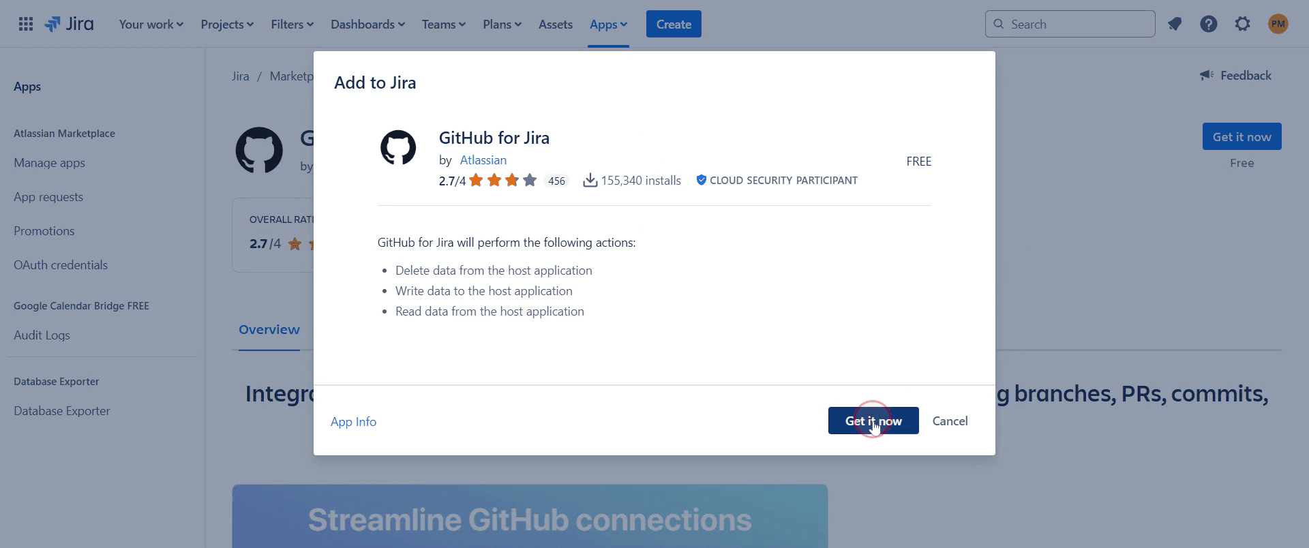Click 'Read data from the host application'
The height and width of the screenshot is (548, 1309).
pos(490,311)
